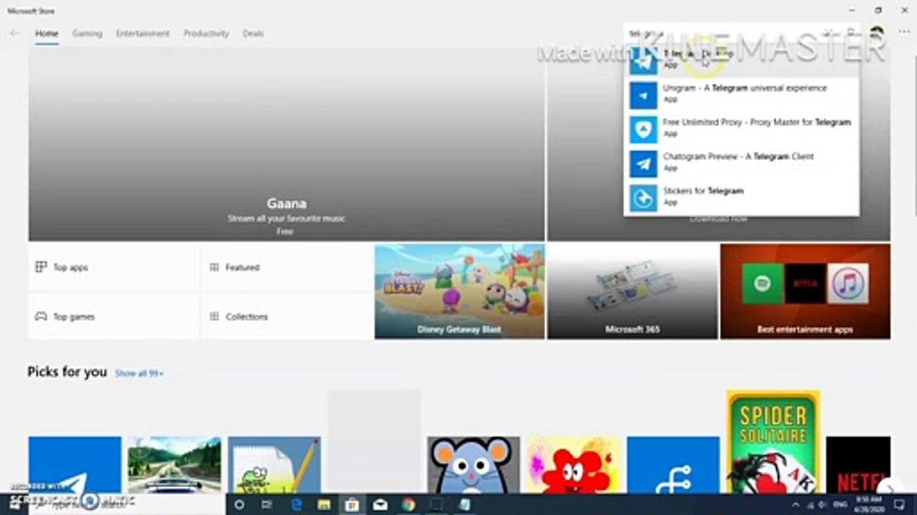Open the Deals tab
This screenshot has width=917, height=515.
(253, 34)
